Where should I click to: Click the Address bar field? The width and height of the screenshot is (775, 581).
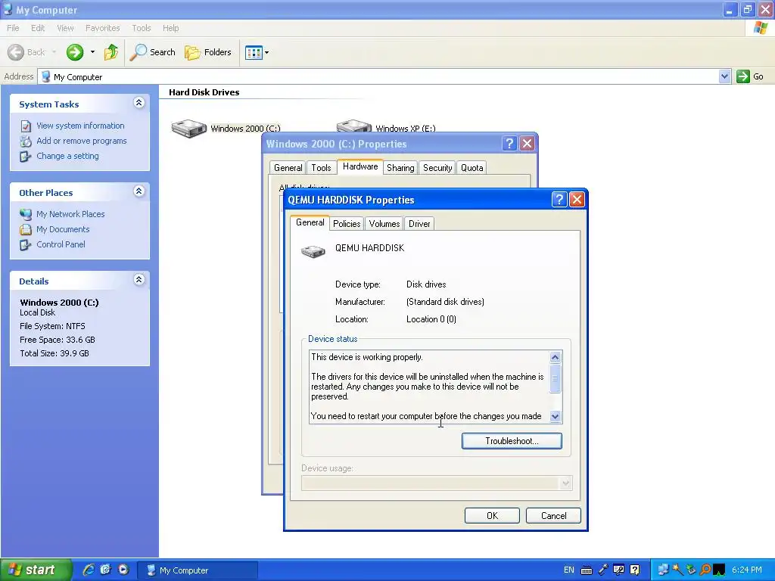(x=378, y=76)
